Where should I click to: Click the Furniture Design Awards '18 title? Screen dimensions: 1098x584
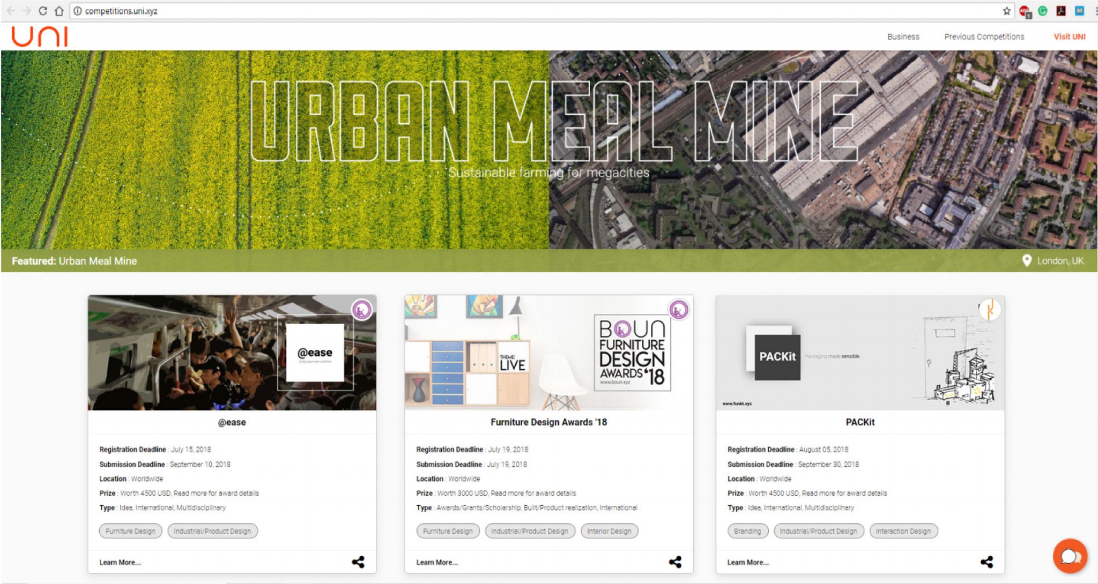point(548,422)
